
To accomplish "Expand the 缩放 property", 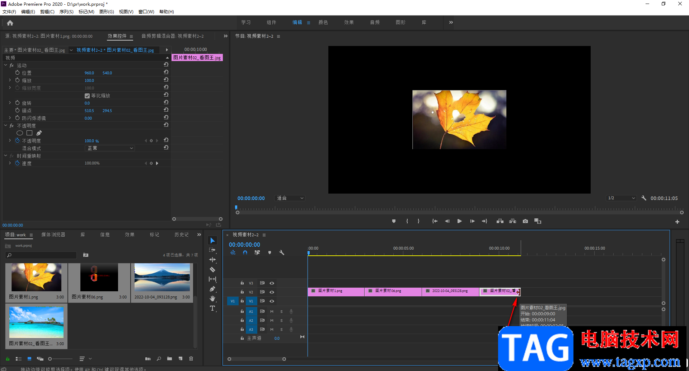I will pos(10,80).
